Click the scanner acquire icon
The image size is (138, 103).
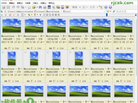(x=49, y=7)
